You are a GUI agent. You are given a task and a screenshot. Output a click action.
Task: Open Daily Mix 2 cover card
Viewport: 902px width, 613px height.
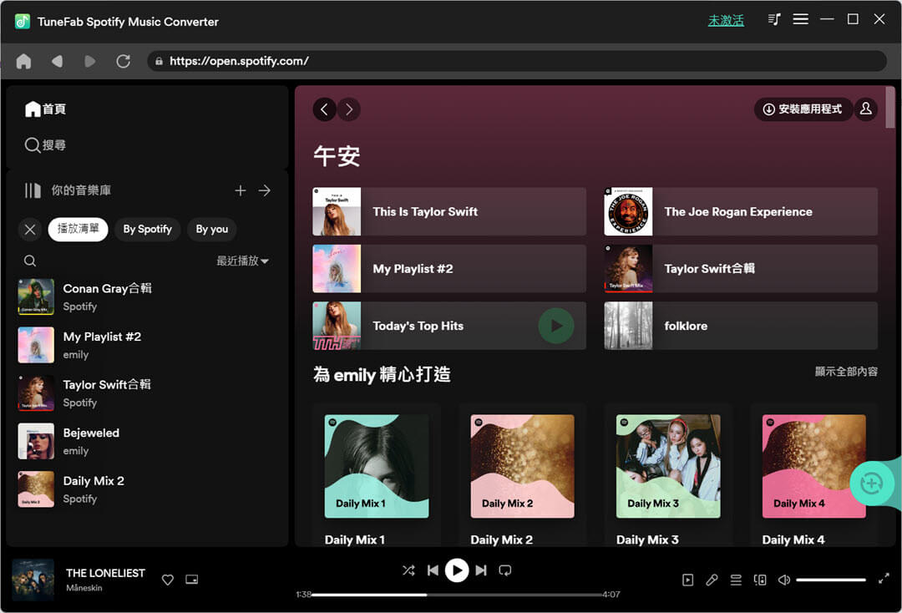[x=522, y=466]
